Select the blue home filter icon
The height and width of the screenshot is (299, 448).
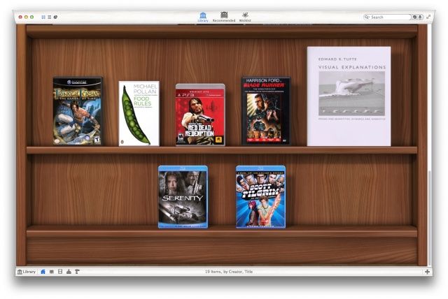pos(43,271)
